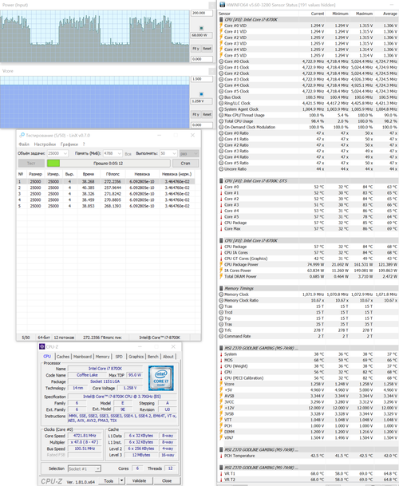Click the icon beside Command Rate
399x486 pixels.
pos(221,336)
